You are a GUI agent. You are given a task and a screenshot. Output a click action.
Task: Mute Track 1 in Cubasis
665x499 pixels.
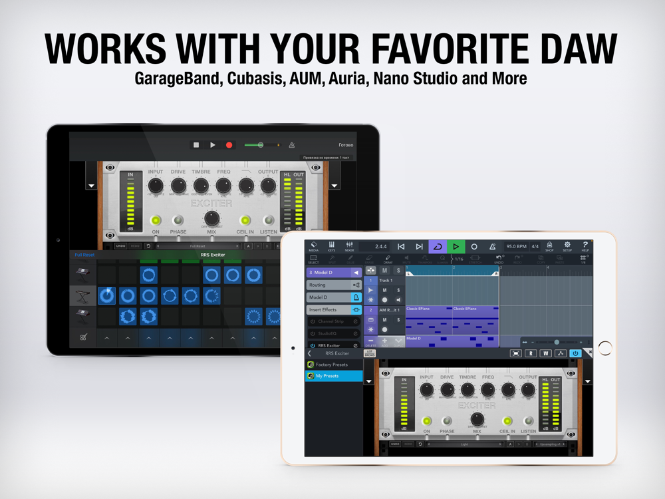(x=384, y=290)
